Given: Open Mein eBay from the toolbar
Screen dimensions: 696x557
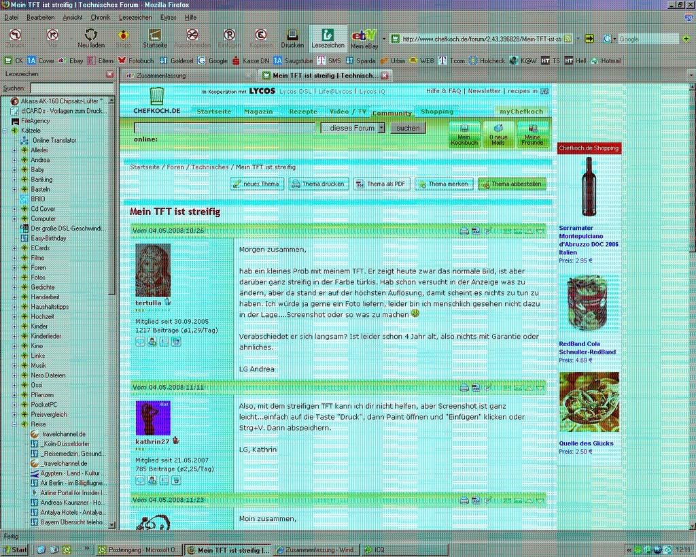Looking at the screenshot, I should tap(364, 38).
